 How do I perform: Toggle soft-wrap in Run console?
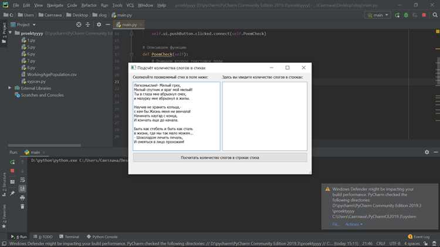click(22, 180)
